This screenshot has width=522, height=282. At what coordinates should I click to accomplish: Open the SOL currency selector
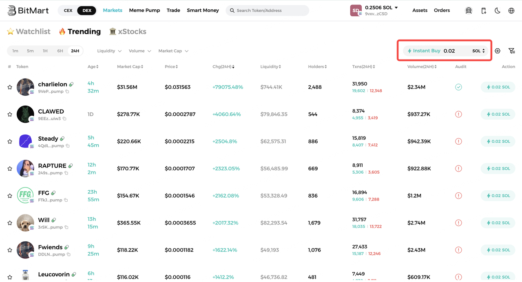[x=479, y=51]
